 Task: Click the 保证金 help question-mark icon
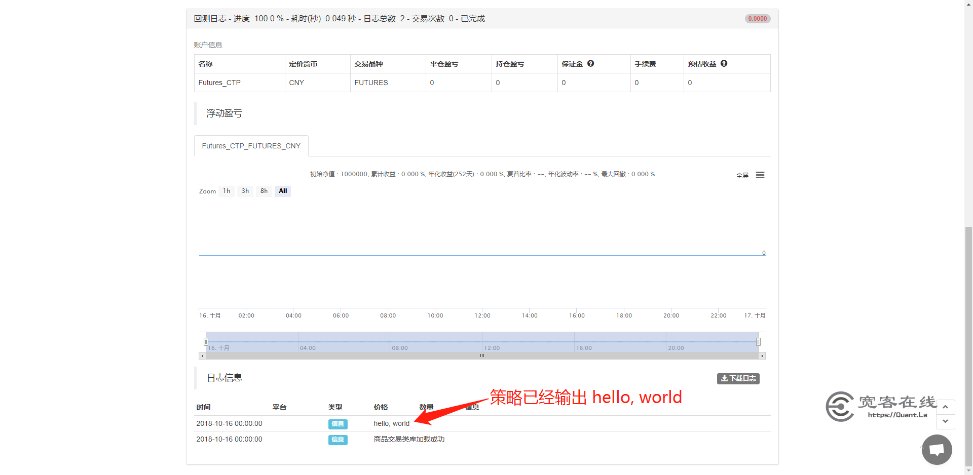point(590,63)
